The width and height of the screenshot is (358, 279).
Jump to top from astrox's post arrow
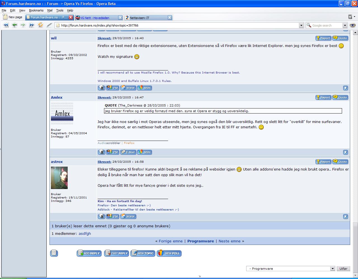pos(345,216)
